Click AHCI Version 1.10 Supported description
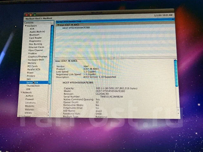This screenshot has height=152, width=203. [x=100, y=77]
